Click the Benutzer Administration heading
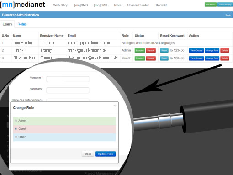The width and height of the screenshot is (233, 175). tap(21, 15)
